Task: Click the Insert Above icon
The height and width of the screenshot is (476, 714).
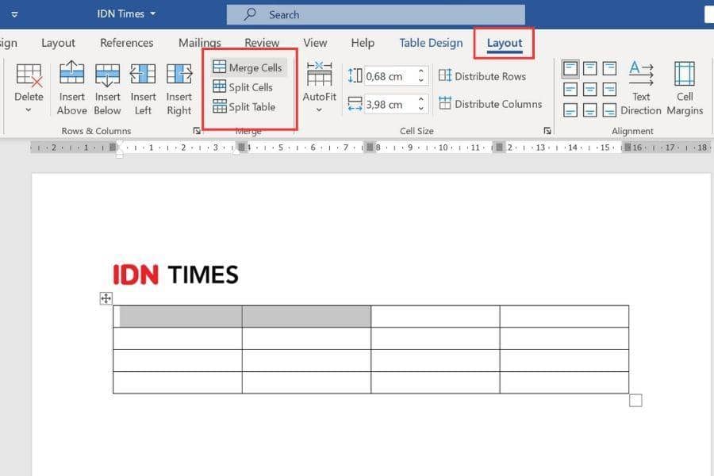Action: point(71,83)
